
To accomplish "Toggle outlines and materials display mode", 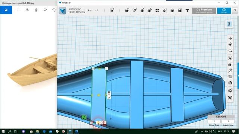I will point(230,71).
